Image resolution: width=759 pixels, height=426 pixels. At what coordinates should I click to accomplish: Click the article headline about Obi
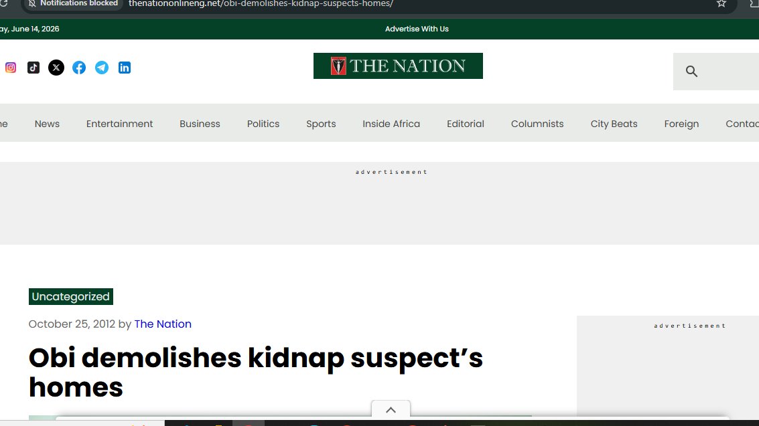click(x=256, y=372)
